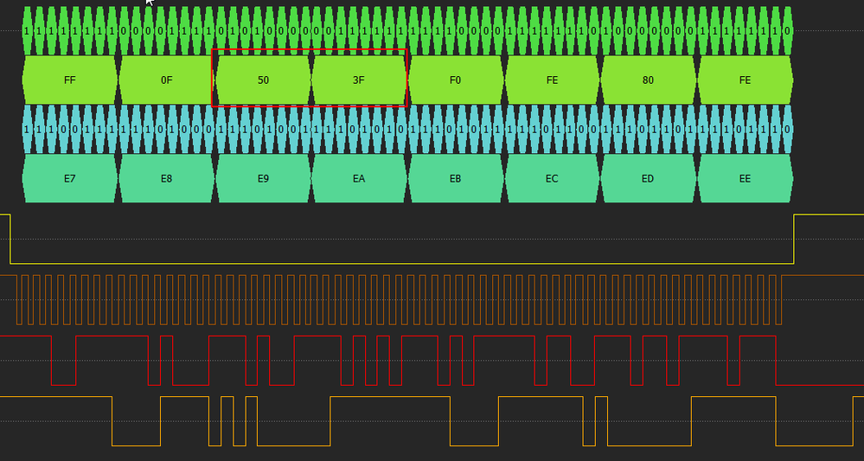
Task: Select the 0F decoded byte block
Action: coord(166,80)
